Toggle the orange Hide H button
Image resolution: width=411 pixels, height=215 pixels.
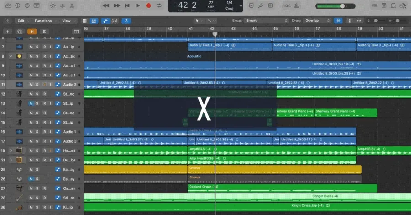tap(32, 32)
